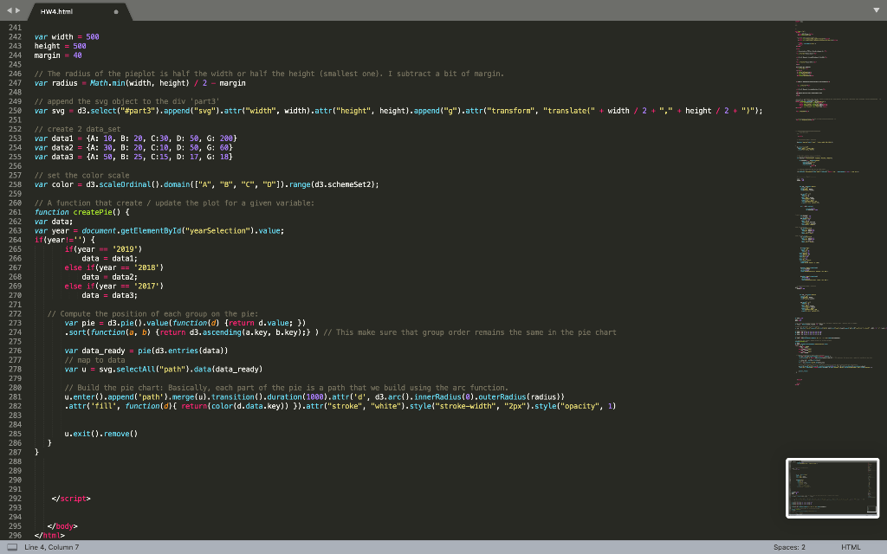Click line number 250 in the gutter
The height and width of the screenshot is (554, 887).
pos(15,111)
